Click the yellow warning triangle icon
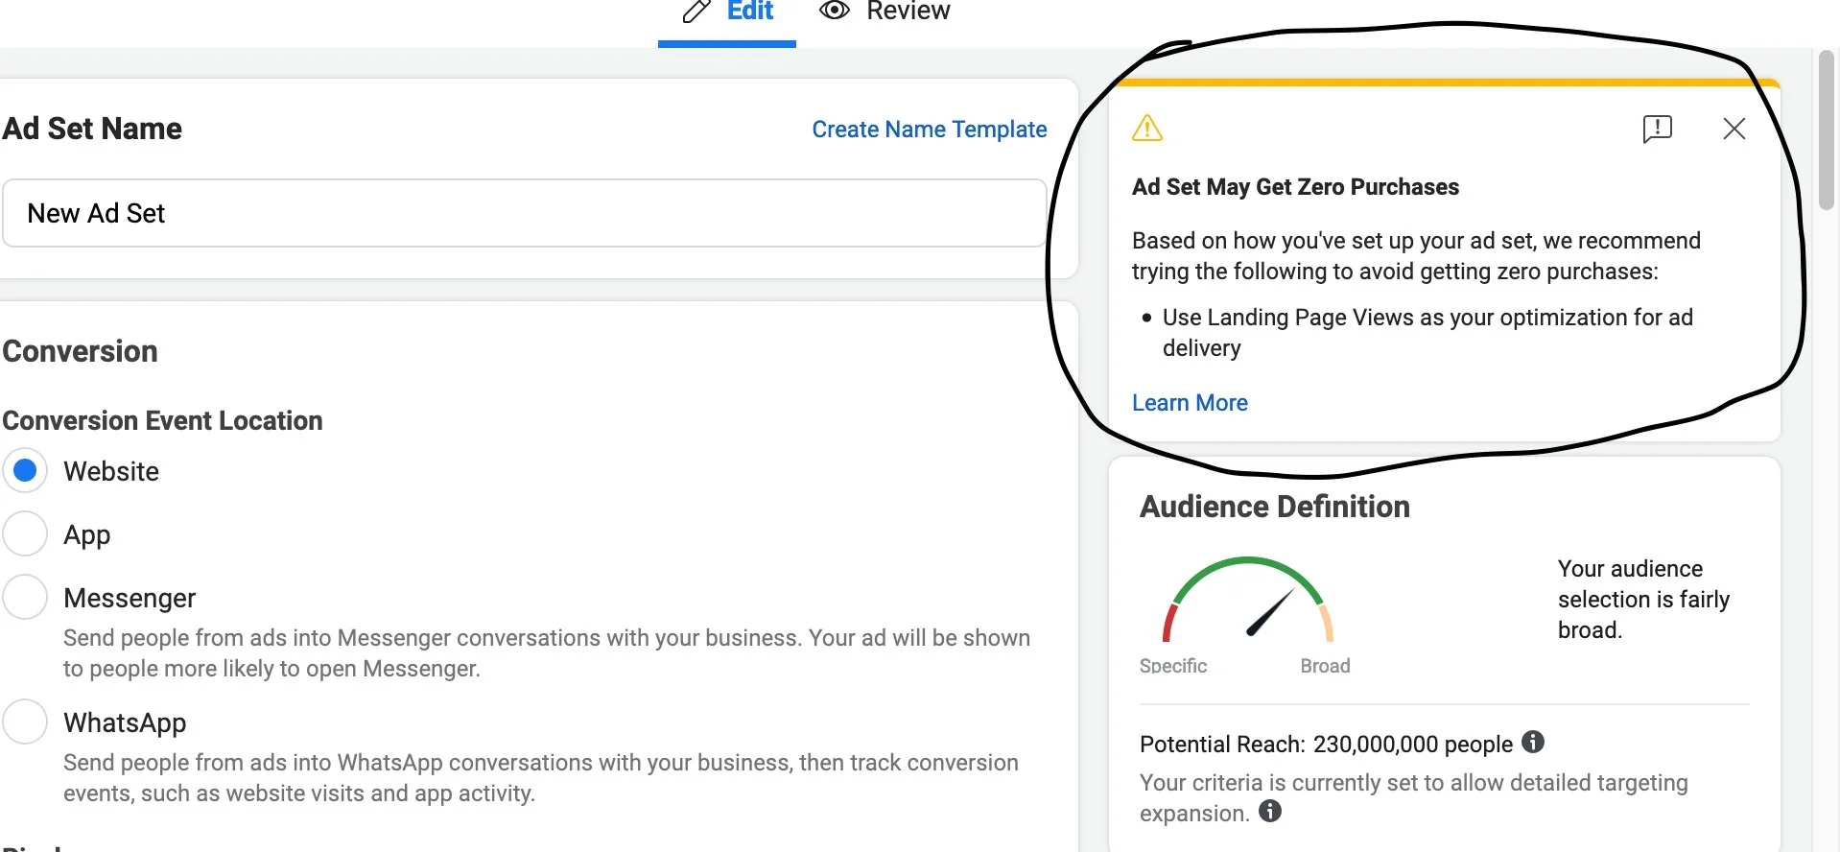This screenshot has width=1840, height=852. [1147, 129]
